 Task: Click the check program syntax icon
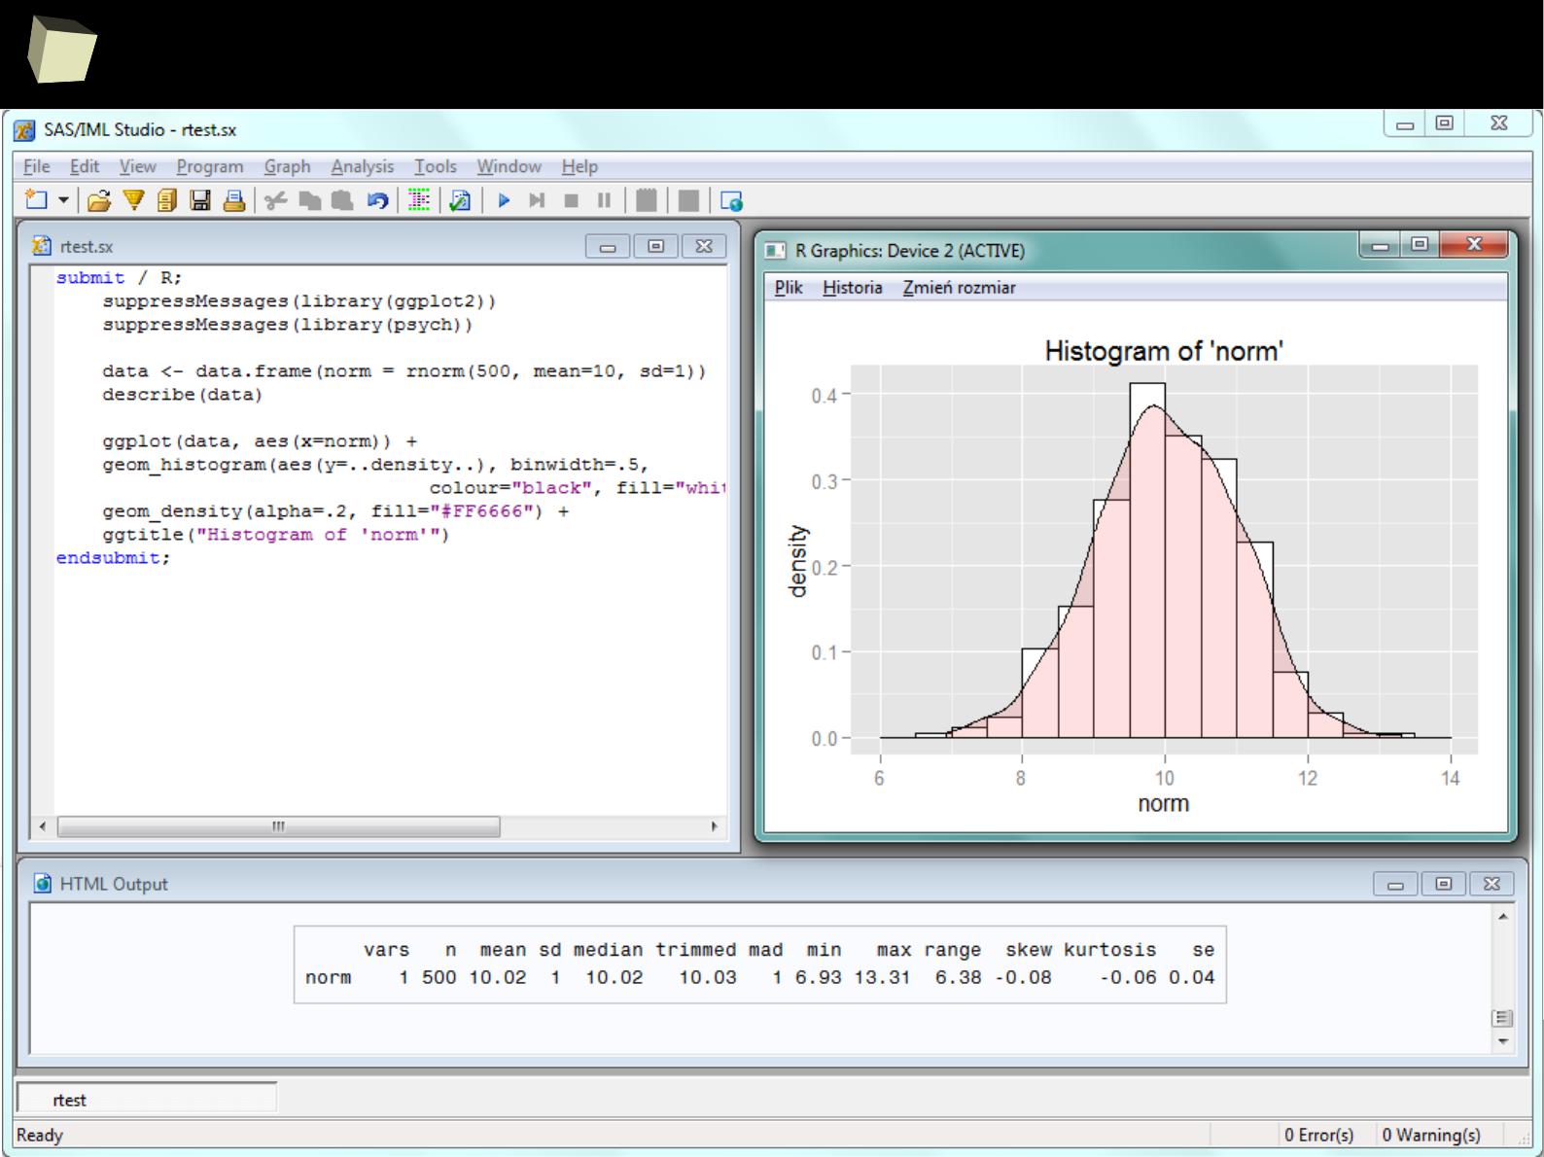pos(460,200)
